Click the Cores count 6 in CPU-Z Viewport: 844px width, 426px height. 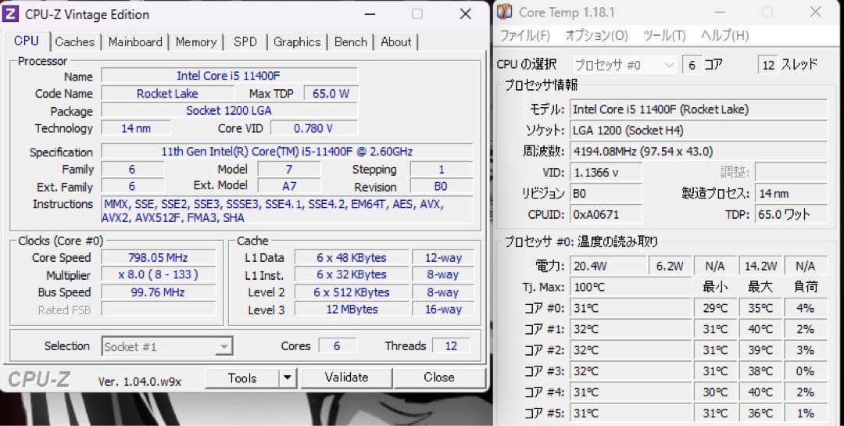click(x=337, y=345)
